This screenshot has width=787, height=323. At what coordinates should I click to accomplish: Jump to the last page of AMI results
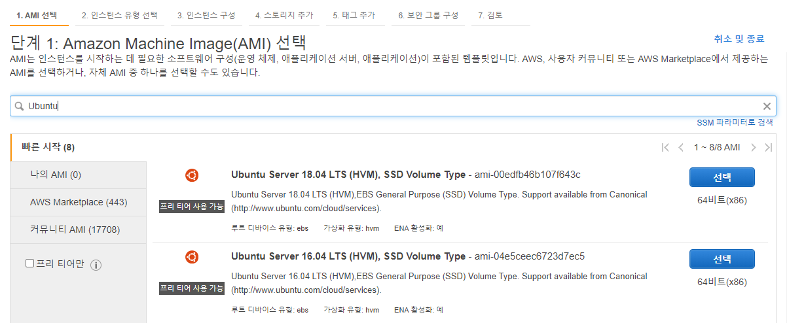tap(769, 147)
